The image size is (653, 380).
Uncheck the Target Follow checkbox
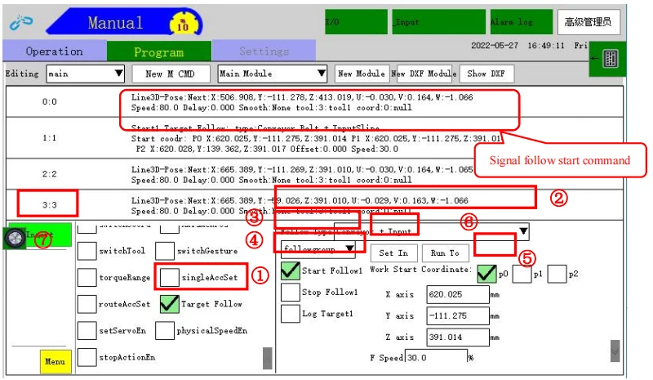click(x=170, y=304)
